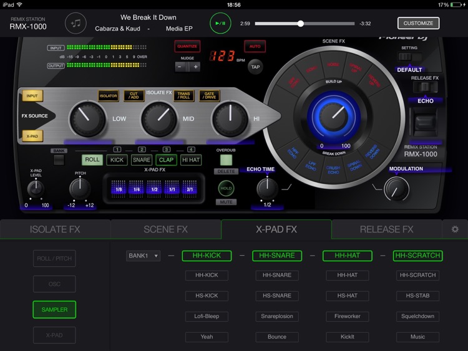The width and height of the screenshot is (468, 351).
Task: Select the CLAP X-Pad button
Action: coord(166,160)
